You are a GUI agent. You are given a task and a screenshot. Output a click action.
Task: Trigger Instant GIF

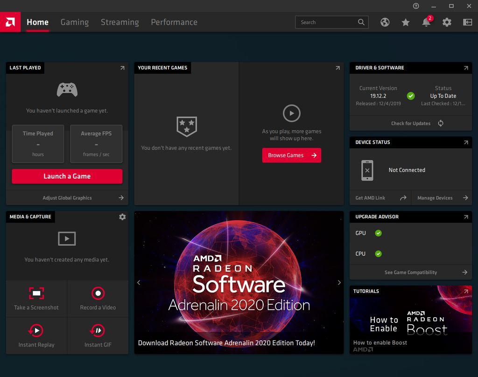tap(98, 335)
